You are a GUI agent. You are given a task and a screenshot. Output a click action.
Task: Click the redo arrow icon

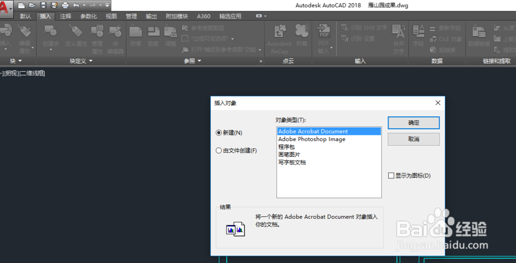click(92, 5)
